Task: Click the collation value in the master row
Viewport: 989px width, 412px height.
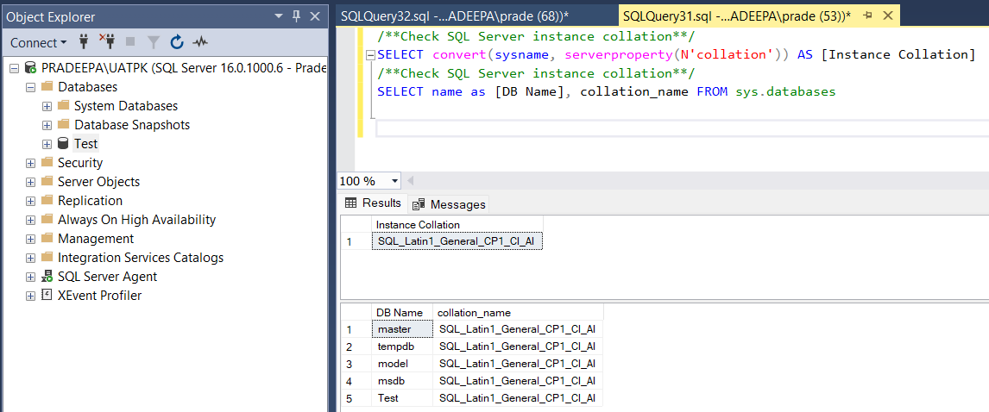Action: (x=518, y=329)
